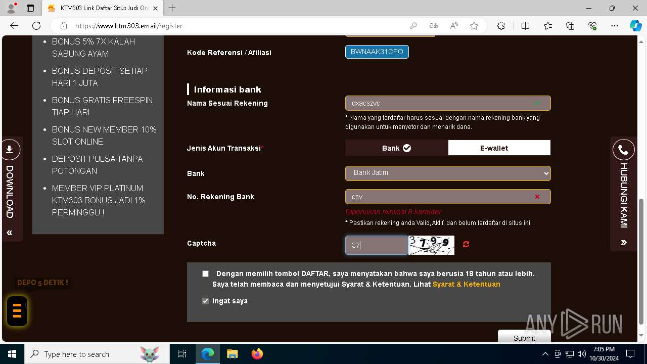Collapse the DOWNLOAD side panel chevrons
The width and height of the screenshot is (647, 364).
(10, 233)
